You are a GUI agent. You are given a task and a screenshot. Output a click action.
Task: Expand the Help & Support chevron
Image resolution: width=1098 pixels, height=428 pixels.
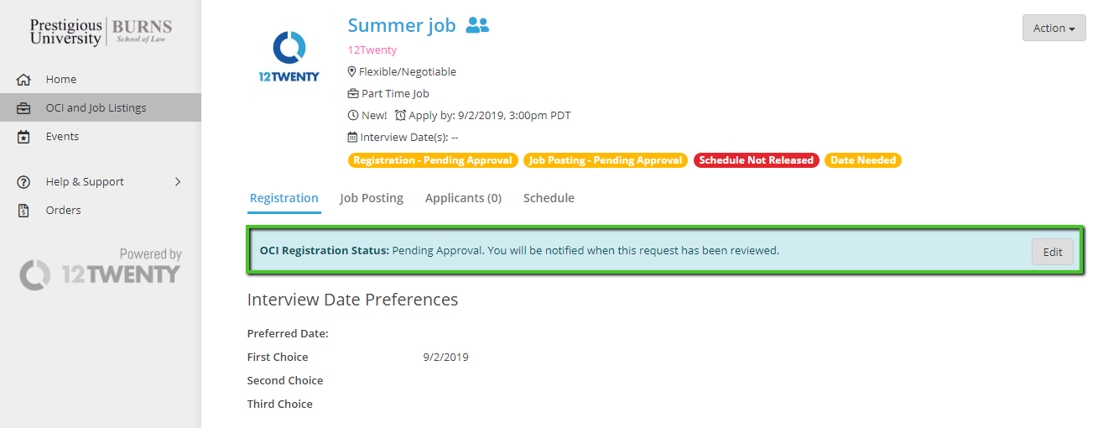178,182
